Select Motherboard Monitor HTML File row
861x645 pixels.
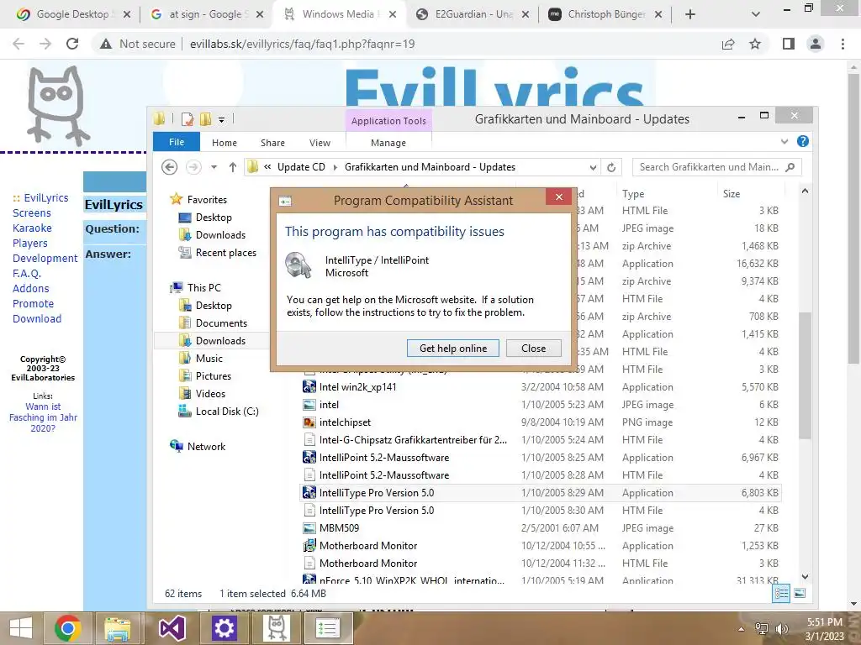[541, 564]
